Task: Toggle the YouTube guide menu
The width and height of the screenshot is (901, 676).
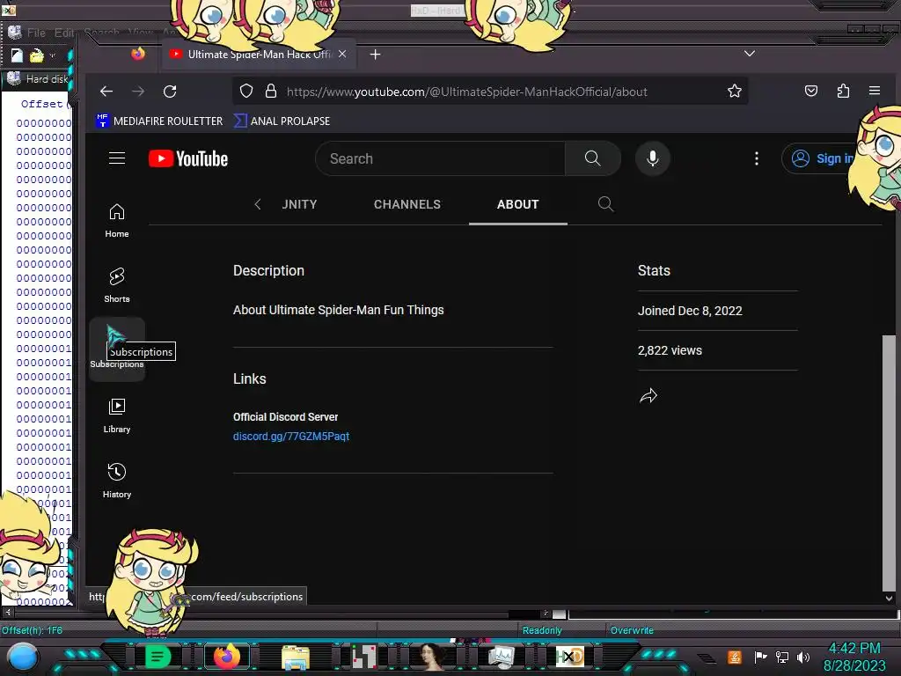Action: [x=117, y=158]
